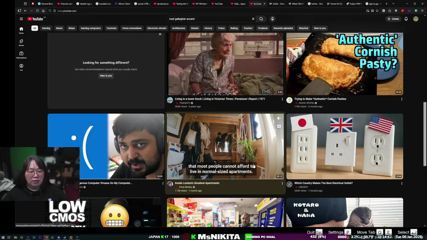Unmute the Smallest Apartments preview
Image resolution: width=427 pixels, height=240 pixels.
[x=279, y=118]
